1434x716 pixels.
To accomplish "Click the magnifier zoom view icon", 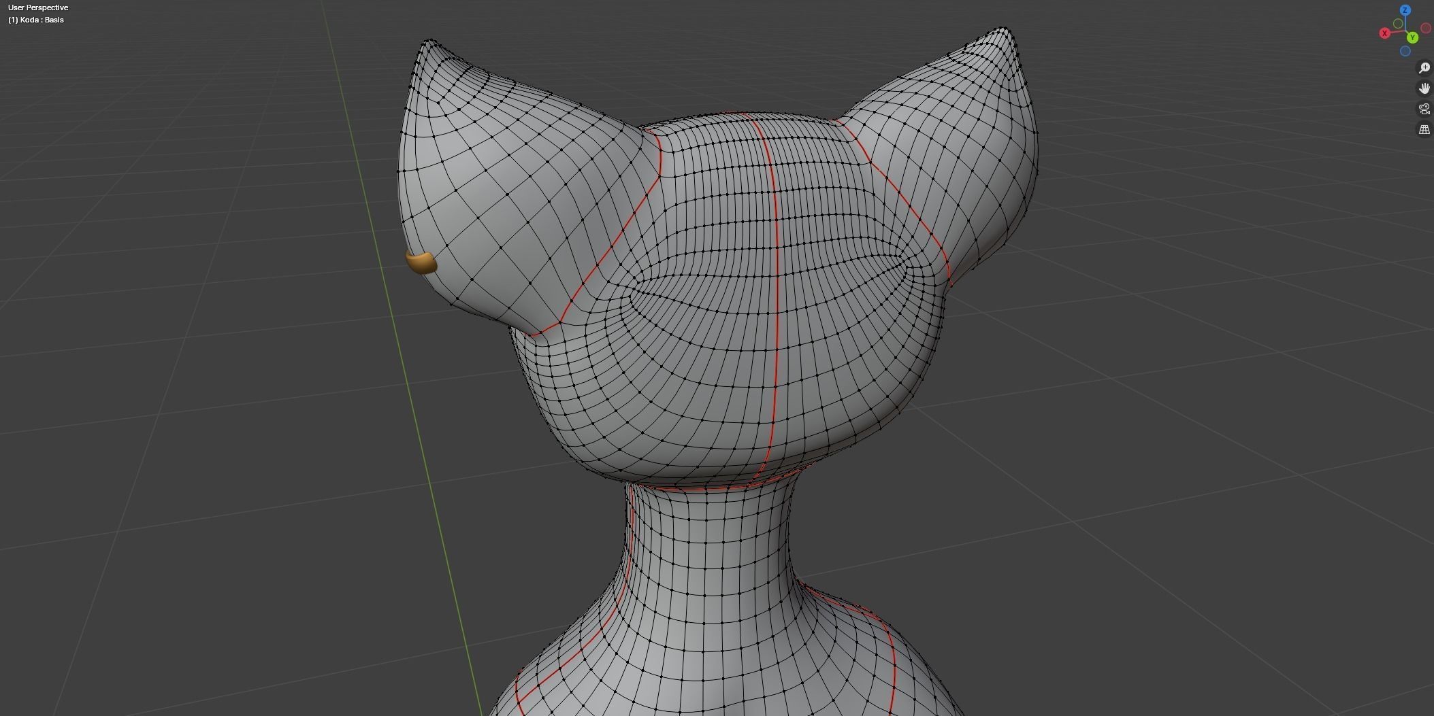I will click(x=1424, y=68).
